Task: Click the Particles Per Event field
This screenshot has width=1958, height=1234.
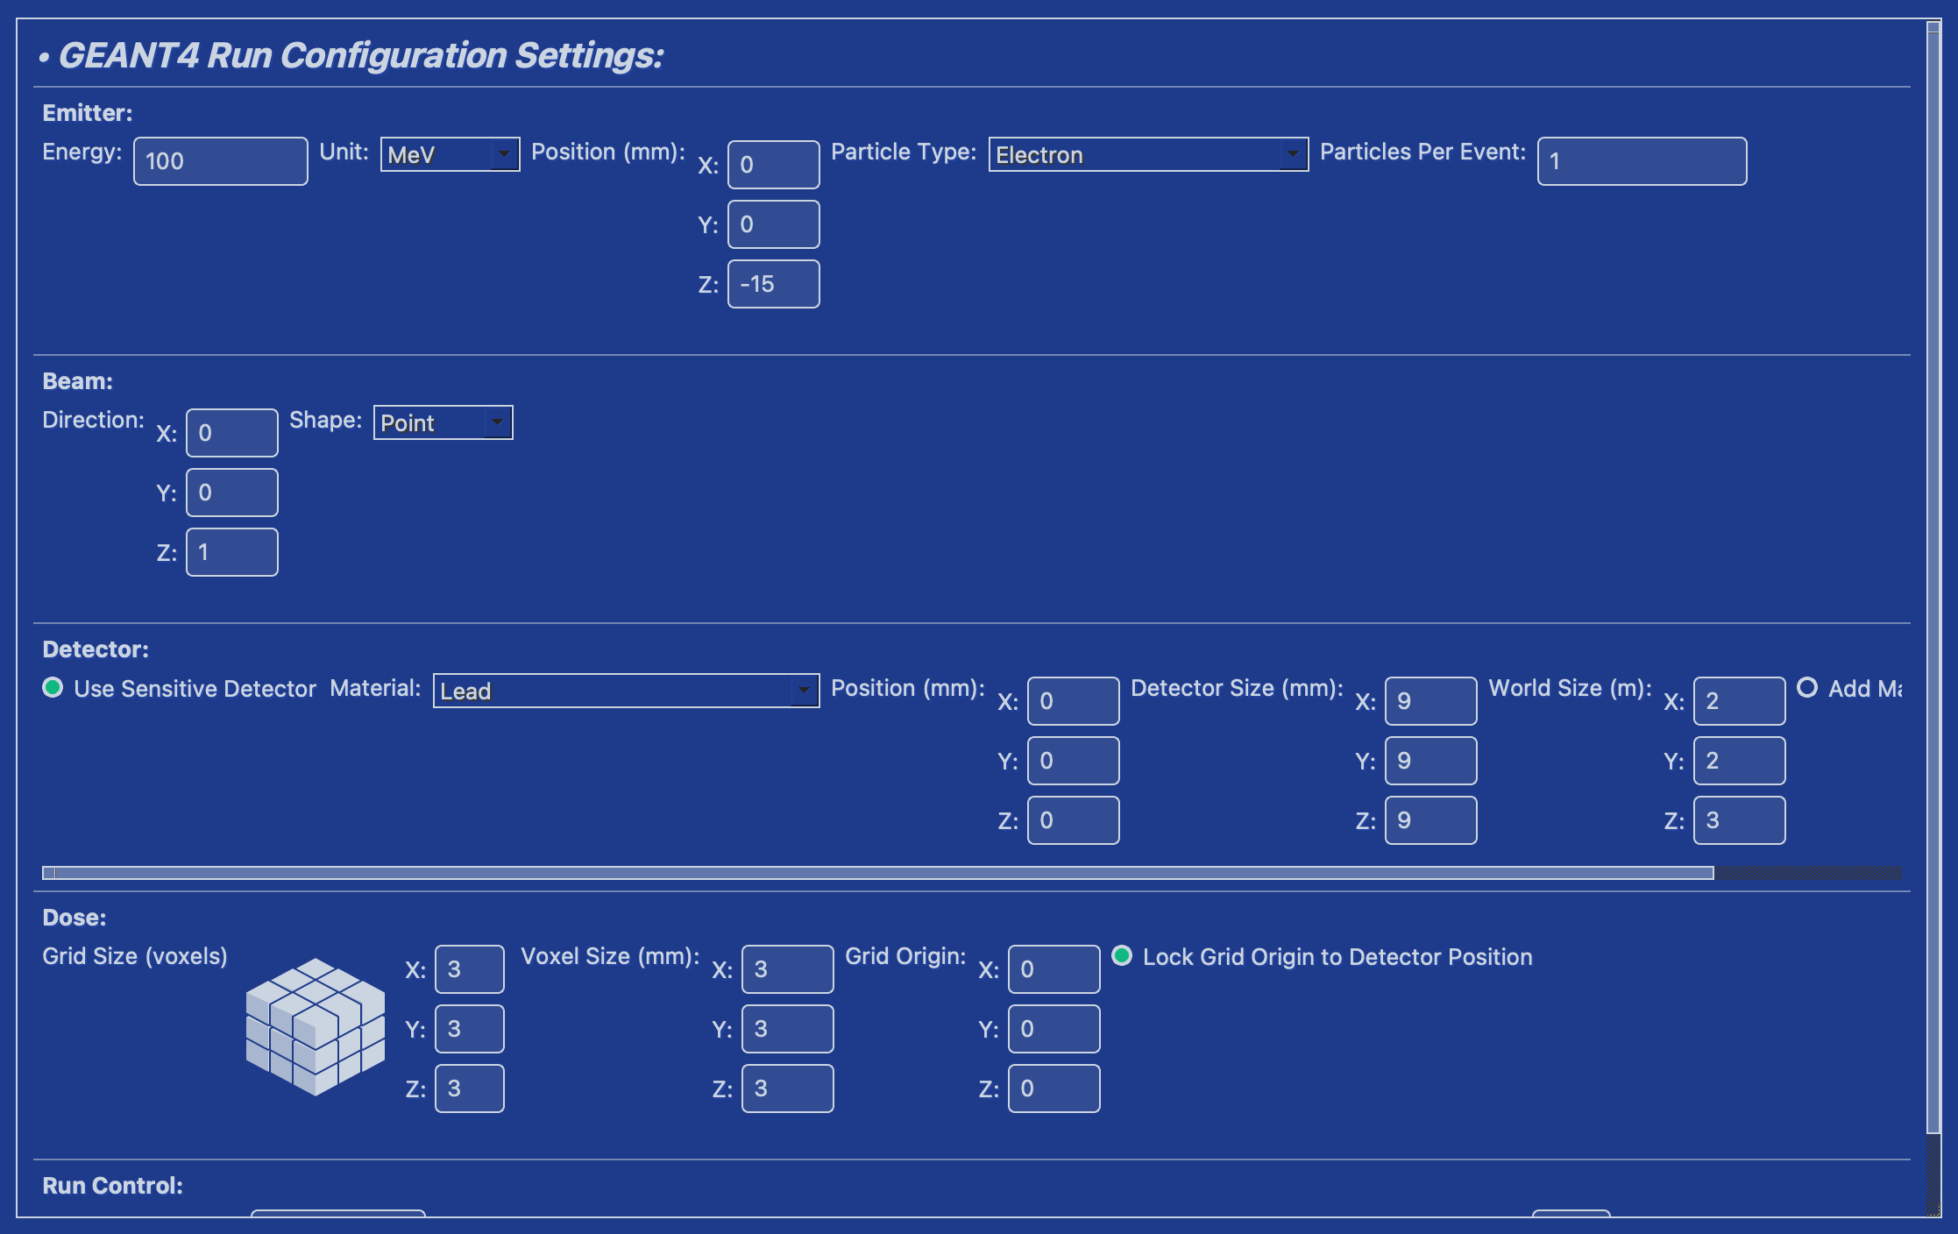Action: click(x=1642, y=161)
